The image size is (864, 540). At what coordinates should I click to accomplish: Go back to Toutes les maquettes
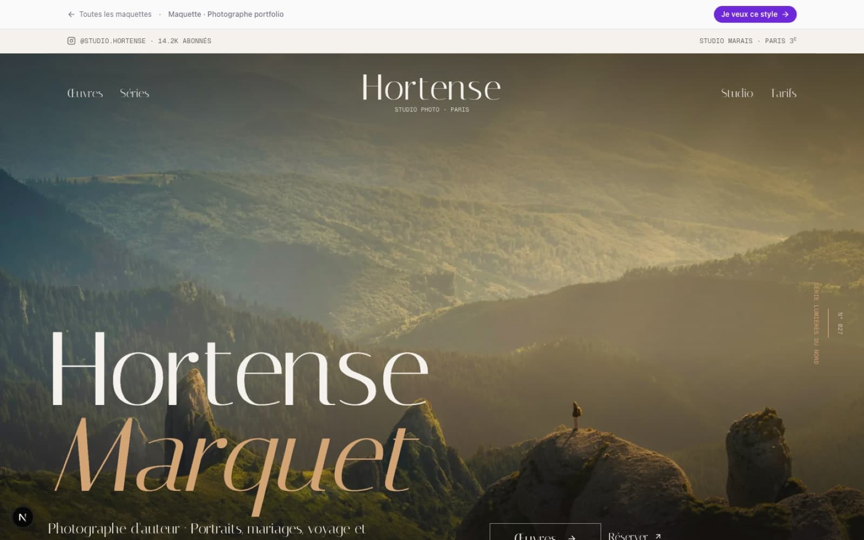click(110, 14)
